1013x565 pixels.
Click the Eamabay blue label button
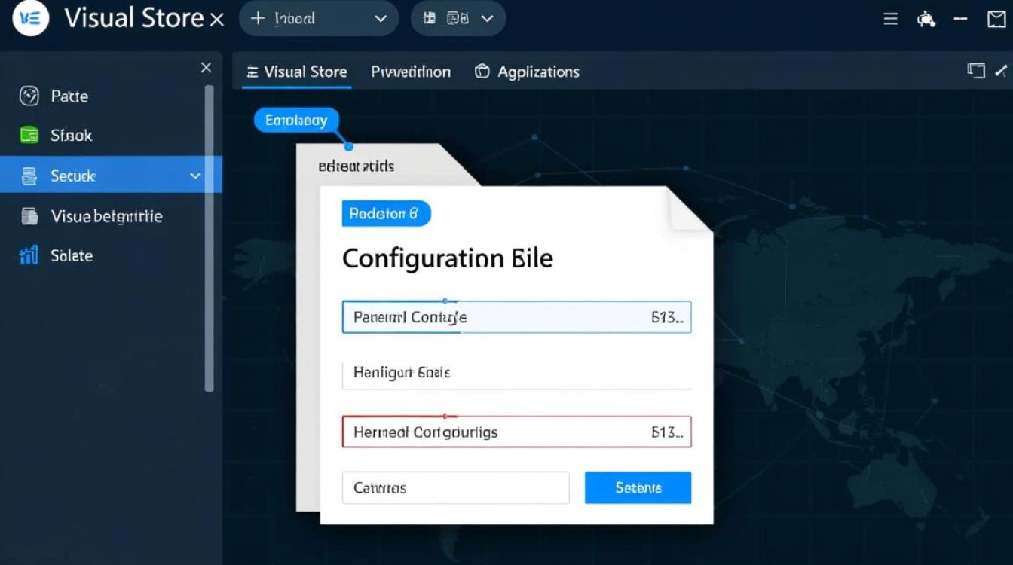click(x=296, y=121)
